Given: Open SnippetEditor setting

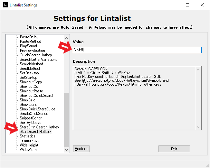Looking at the screenshot, I should (x=31, y=118).
